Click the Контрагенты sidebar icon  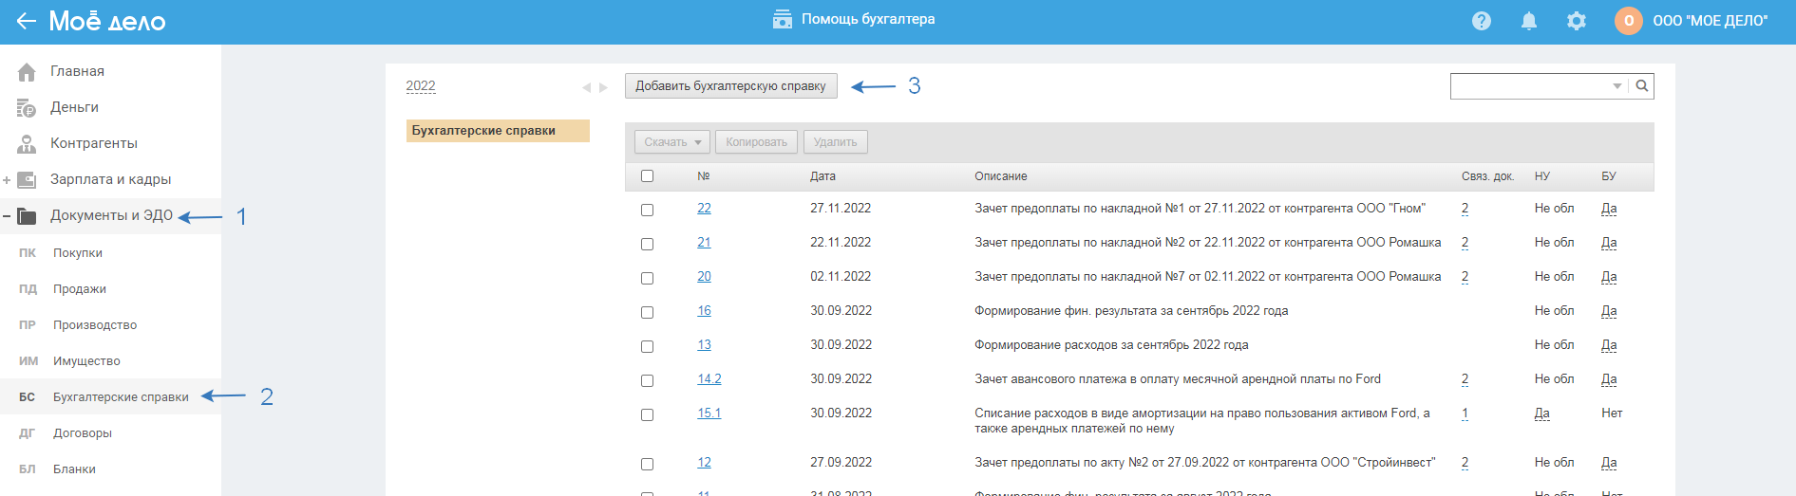[x=27, y=144]
